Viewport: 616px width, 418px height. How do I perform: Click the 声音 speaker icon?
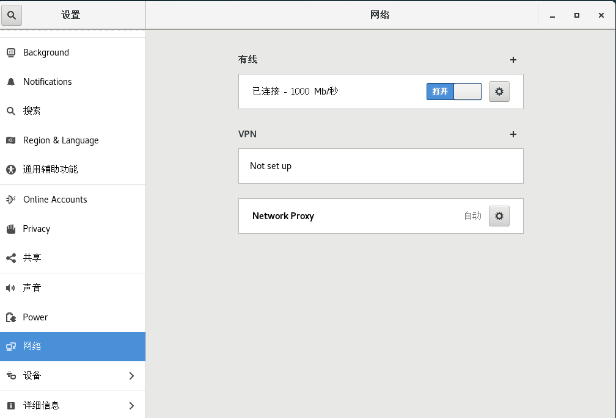click(x=11, y=288)
